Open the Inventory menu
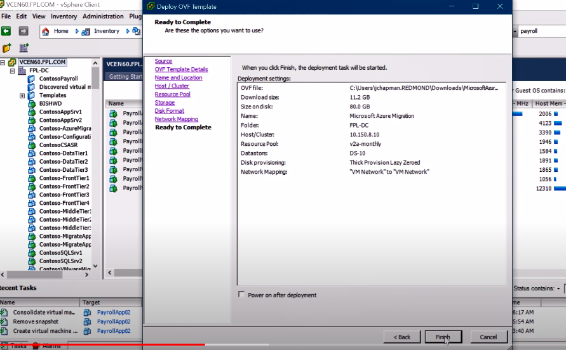This screenshot has height=350, width=566. (x=64, y=16)
